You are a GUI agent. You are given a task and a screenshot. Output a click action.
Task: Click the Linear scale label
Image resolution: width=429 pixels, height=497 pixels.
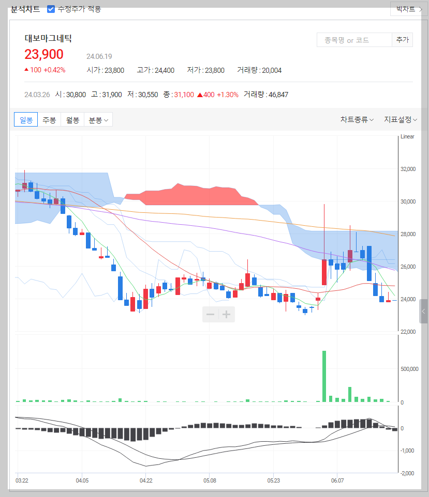pos(407,136)
